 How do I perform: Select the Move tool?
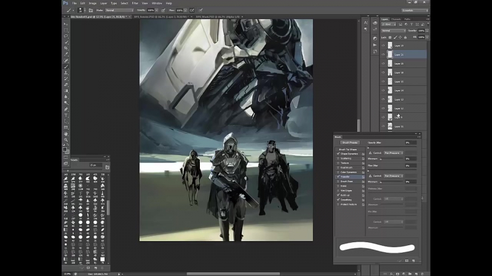click(66, 24)
